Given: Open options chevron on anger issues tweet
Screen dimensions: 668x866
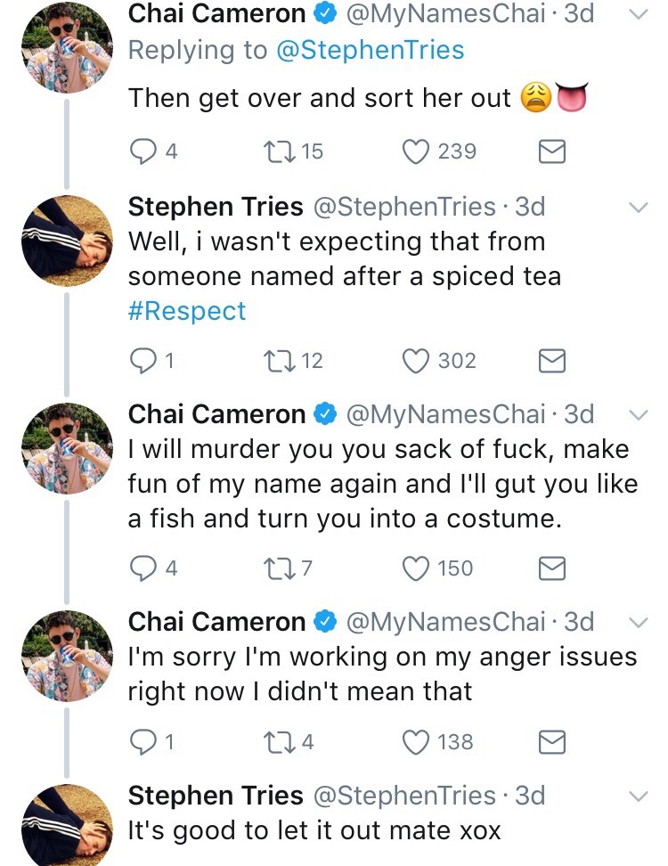Looking at the screenshot, I should pos(638,622).
